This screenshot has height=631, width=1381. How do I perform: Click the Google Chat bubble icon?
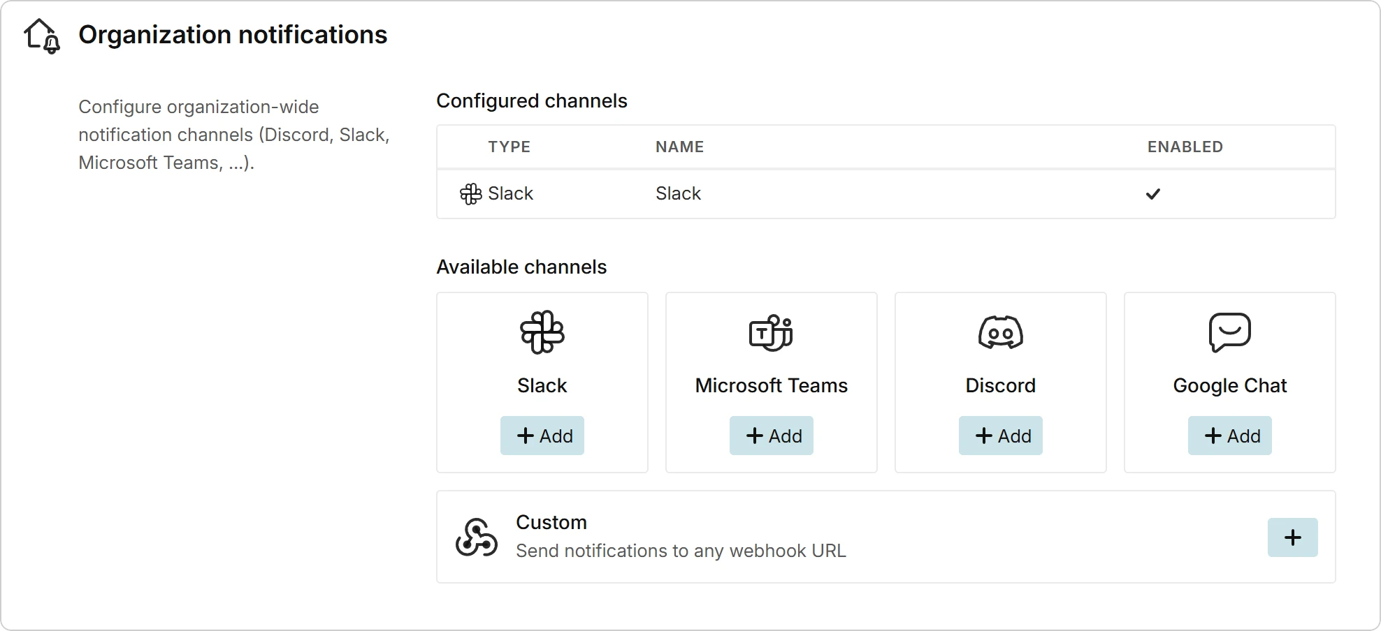(1230, 332)
